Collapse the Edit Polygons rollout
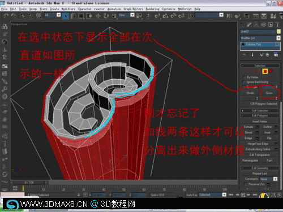This screenshot has height=212, width=283. (x=260, y=115)
